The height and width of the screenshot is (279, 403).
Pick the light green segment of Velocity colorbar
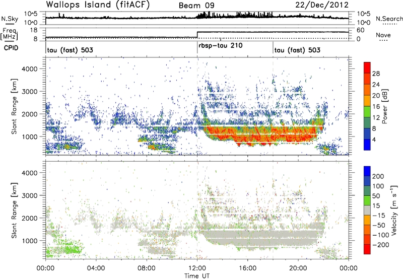367,200
